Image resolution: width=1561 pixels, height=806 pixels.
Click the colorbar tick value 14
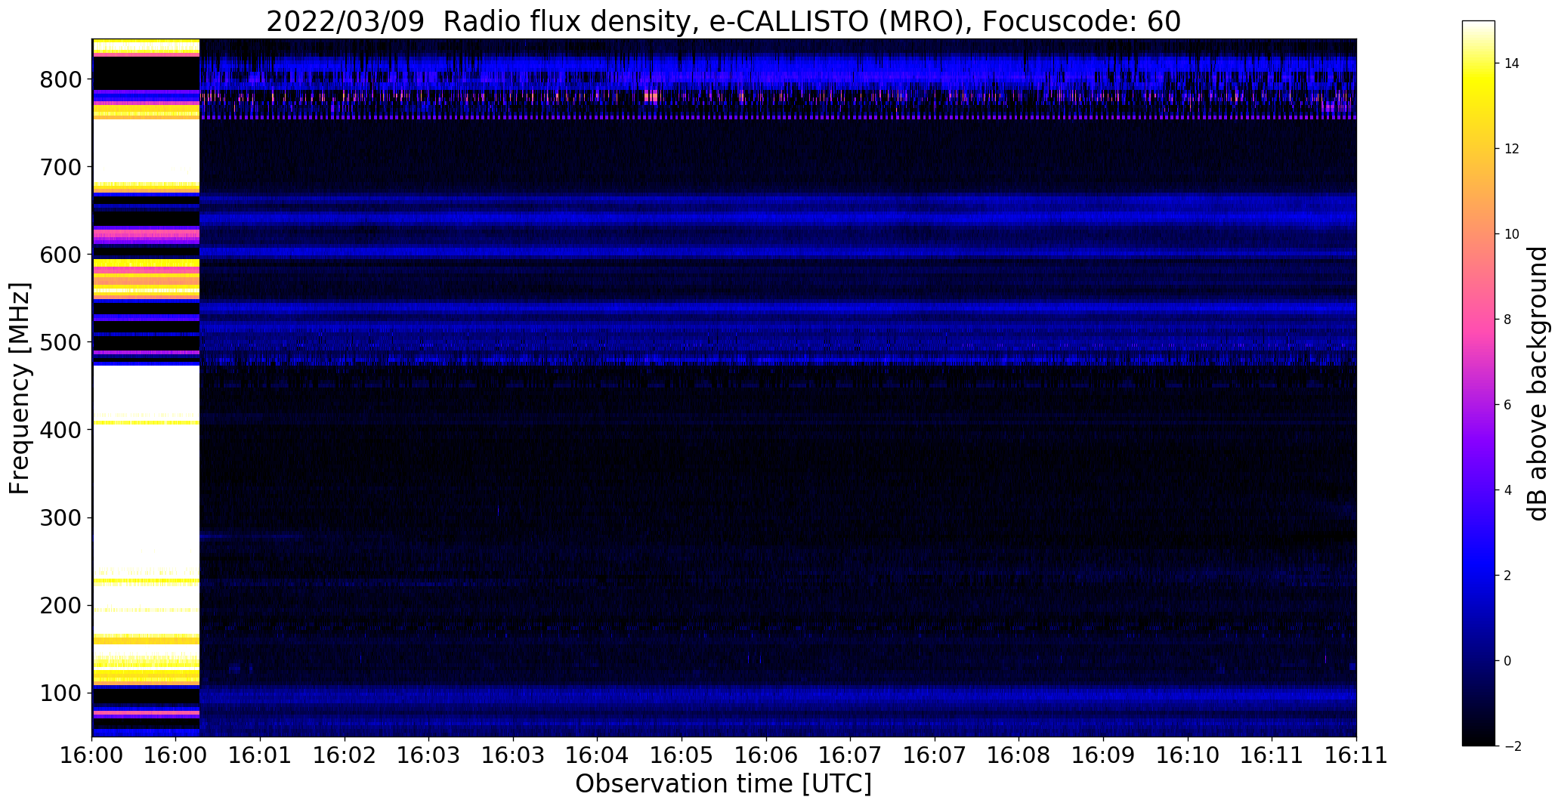click(1511, 63)
